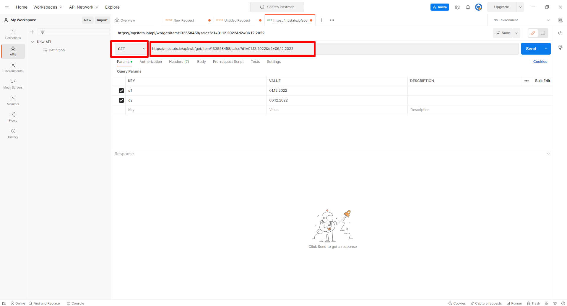Go to Explore in top bar
This screenshot has width=567, height=306.
coord(112,7)
